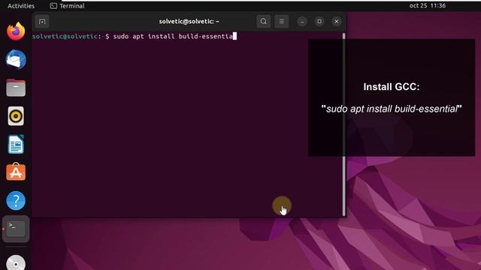The width and height of the screenshot is (481, 270).
Task: Click the terminal command line text
Action: [173, 37]
